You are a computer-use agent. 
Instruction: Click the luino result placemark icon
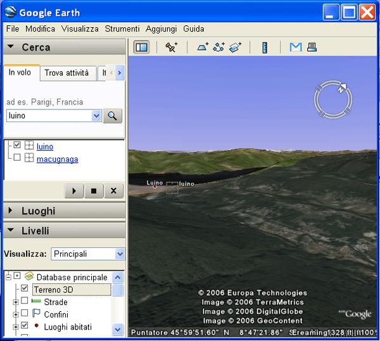(x=29, y=146)
